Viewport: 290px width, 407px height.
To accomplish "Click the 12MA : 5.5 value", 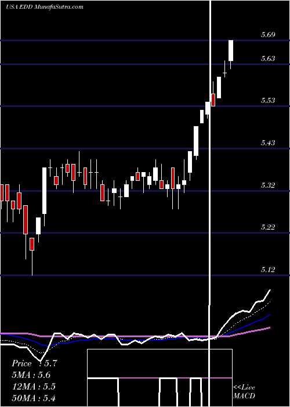I will point(34,386).
